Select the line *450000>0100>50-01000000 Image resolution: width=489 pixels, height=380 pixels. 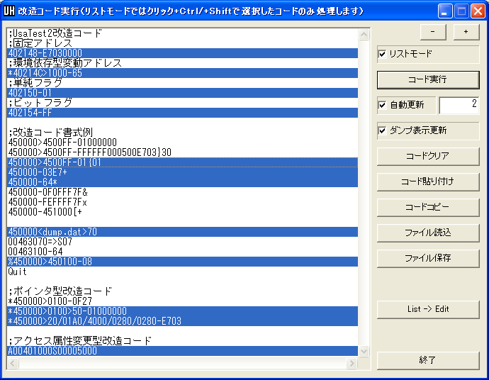(182, 311)
